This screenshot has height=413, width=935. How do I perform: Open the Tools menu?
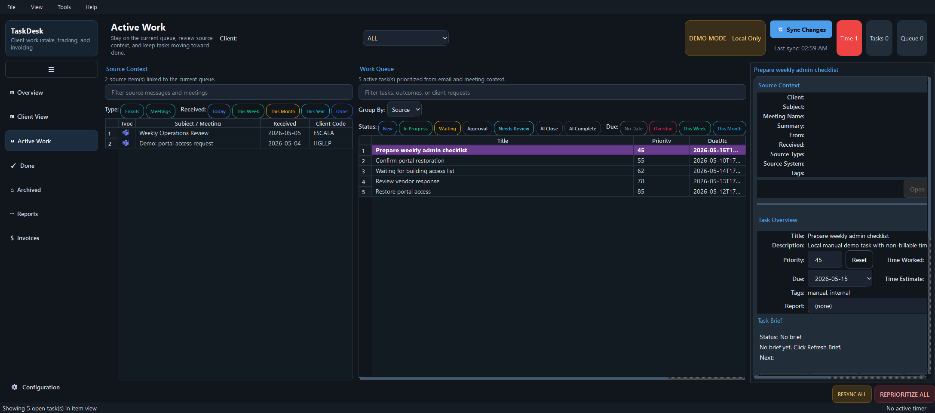point(64,7)
